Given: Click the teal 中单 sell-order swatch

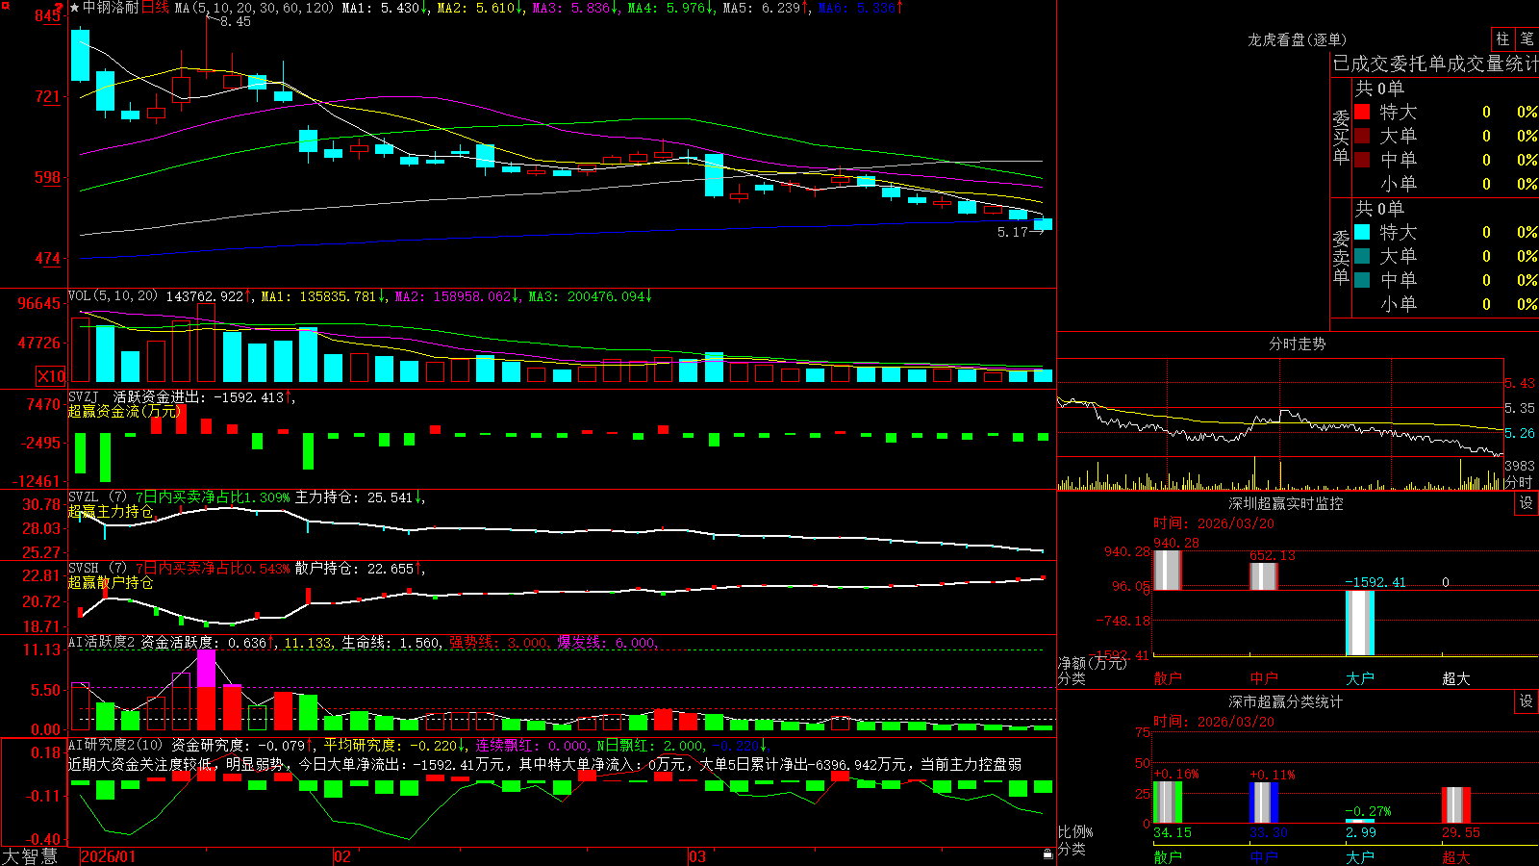Looking at the screenshot, I should pyautogui.click(x=1362, y=279).
